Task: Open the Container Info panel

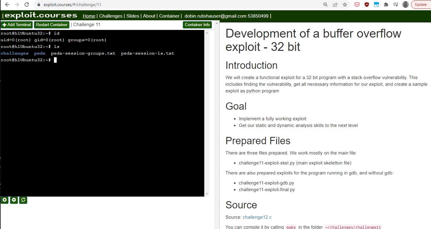Action: pos(197,25)
